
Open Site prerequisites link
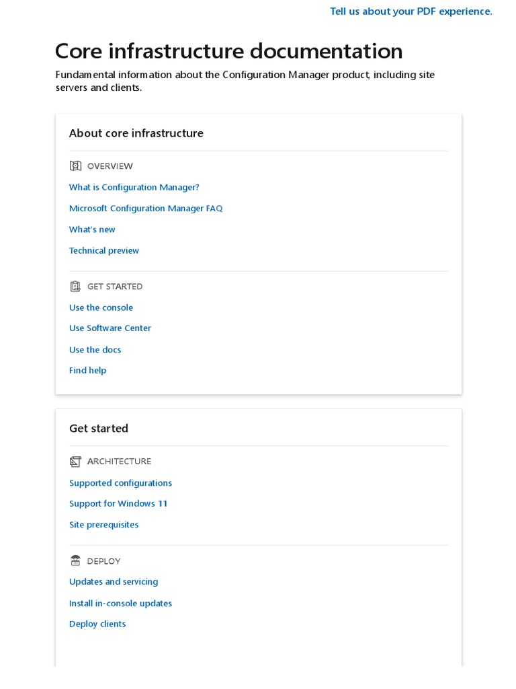tap(103, 525)
